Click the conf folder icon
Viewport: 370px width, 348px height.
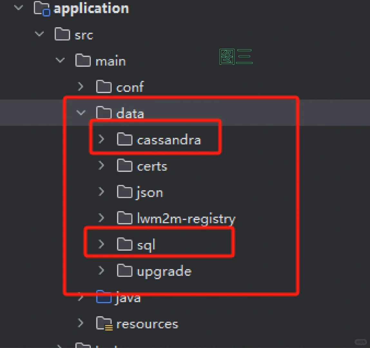tap(104, 87)
